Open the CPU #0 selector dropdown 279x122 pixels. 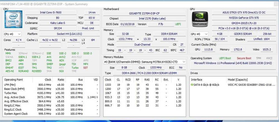tap(12, 34)
